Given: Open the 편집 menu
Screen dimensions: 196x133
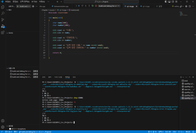Looking at the screenshot, I should click(15, 2).
